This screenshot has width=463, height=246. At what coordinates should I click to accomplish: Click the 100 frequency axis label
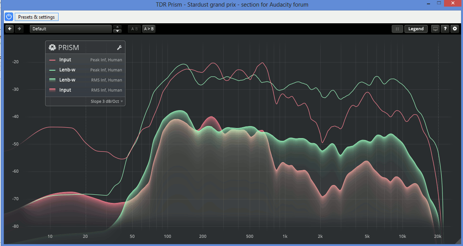point(168,236)
